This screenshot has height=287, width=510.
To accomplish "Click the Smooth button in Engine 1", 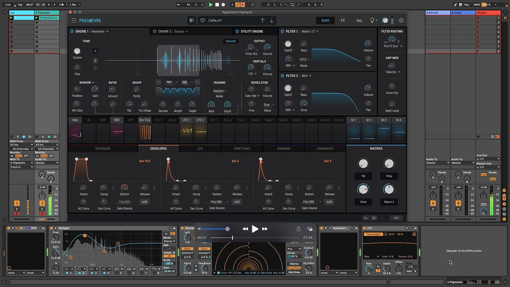I will [x=231, y=41].
